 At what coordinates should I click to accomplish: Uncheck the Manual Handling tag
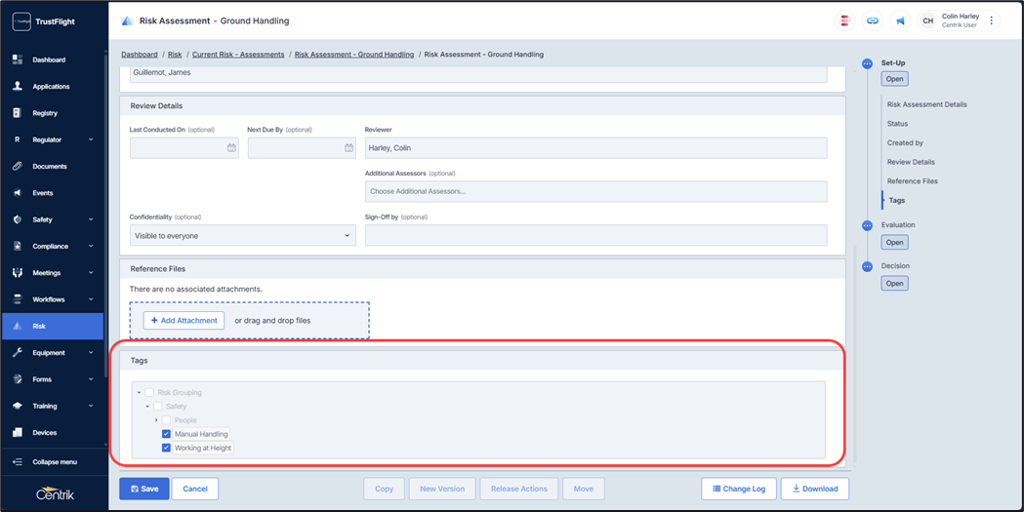166,434
